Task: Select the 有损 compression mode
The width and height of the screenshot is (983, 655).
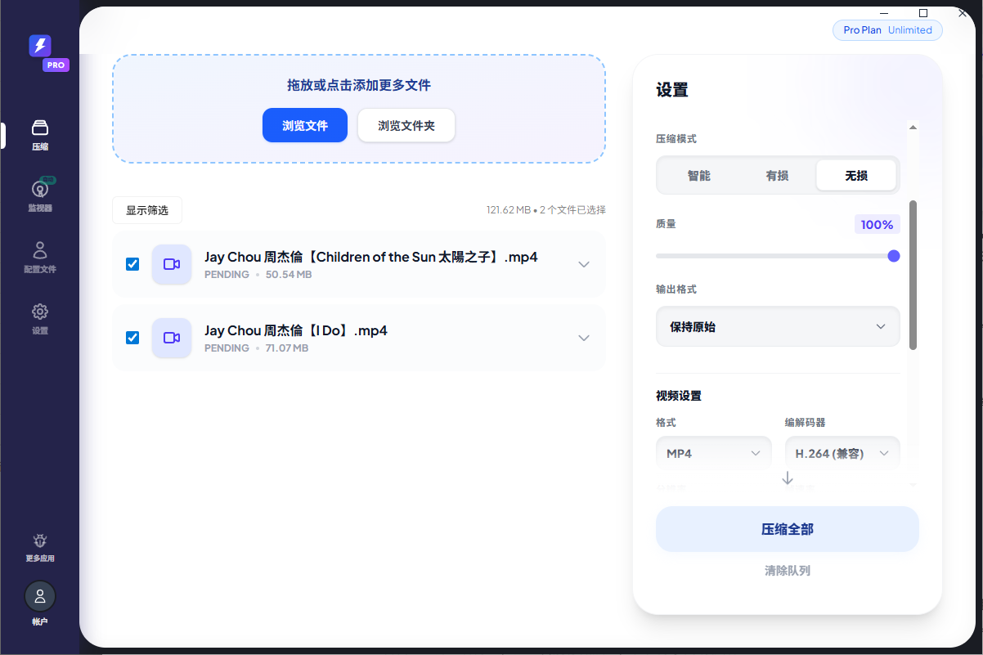Action: (777, 176)
